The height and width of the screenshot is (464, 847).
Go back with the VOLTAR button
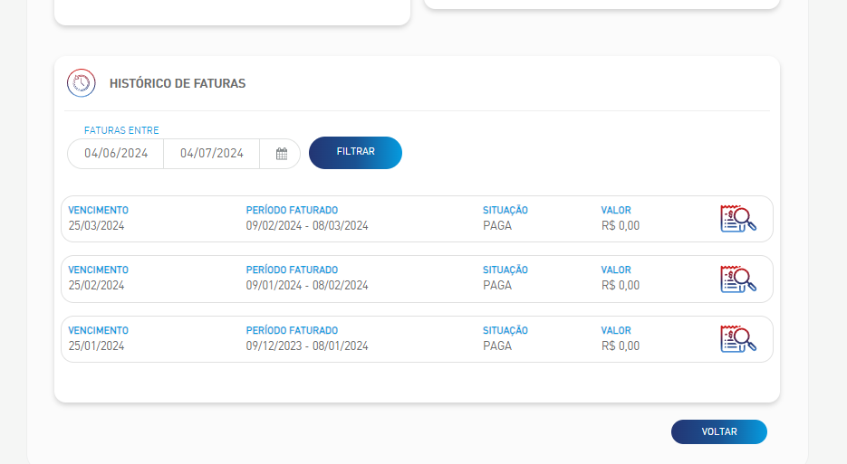coord(719,431)
